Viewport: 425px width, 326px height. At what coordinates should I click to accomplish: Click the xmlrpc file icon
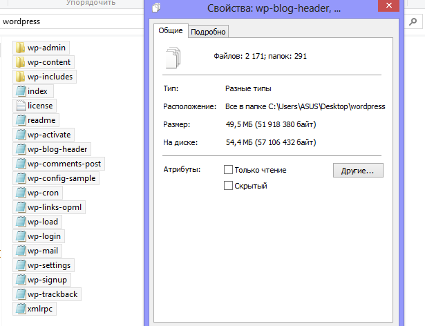pyautogui.click(x=21, y=309)
